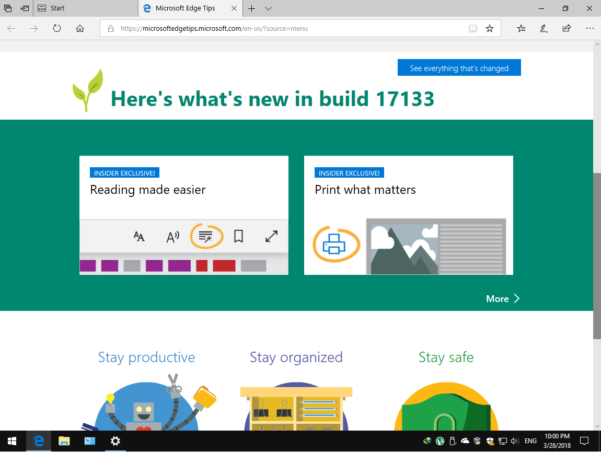Open the clock showing 10:00 PM
Screen dimensions: 601x452
click(557, 441)
